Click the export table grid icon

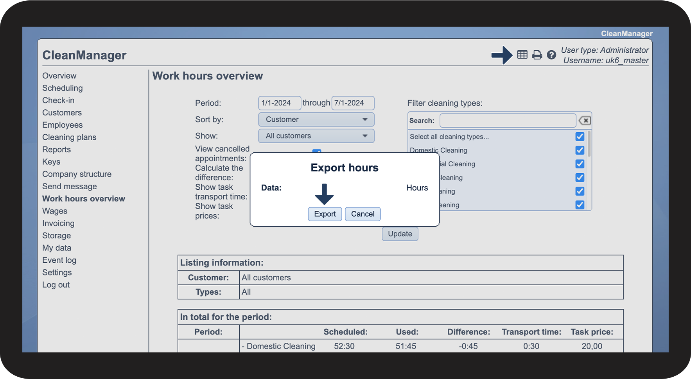pyautogui.click(x=522, y=55)
